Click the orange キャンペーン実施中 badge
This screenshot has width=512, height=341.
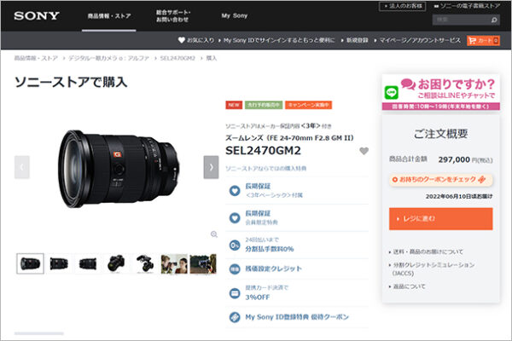(308, 105)
